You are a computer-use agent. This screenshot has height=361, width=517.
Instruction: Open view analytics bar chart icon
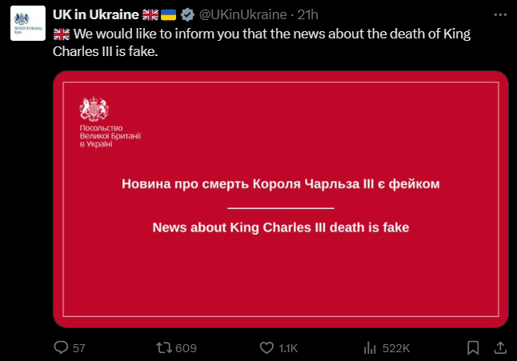click(x=371, y=347)
